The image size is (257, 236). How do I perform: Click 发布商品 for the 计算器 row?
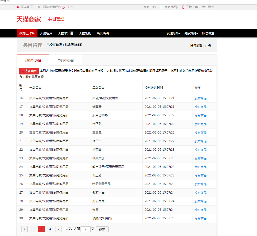point(200,107)
